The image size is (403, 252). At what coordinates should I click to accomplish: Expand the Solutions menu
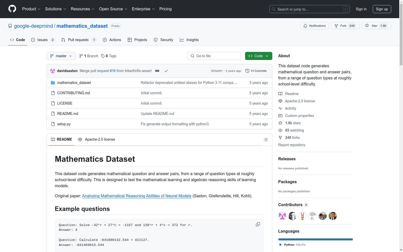pos(56,9)
